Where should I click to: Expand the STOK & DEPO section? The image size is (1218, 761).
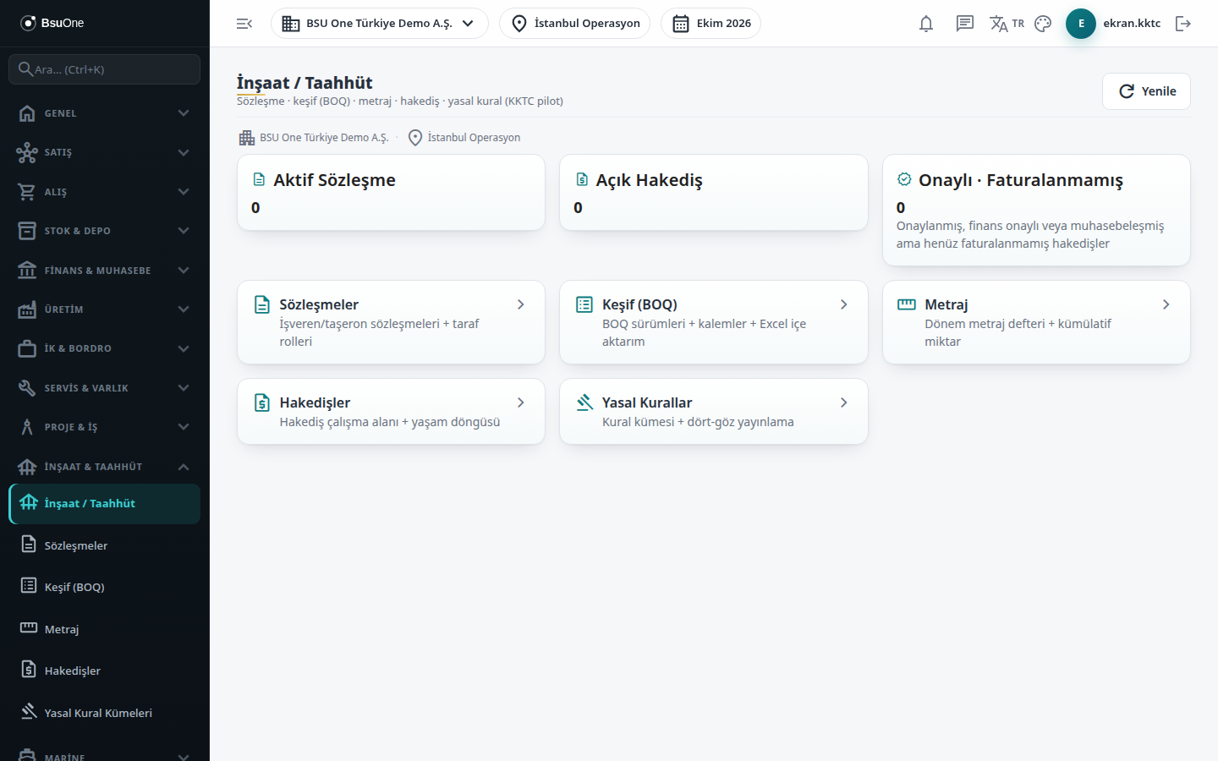(105, 231)
